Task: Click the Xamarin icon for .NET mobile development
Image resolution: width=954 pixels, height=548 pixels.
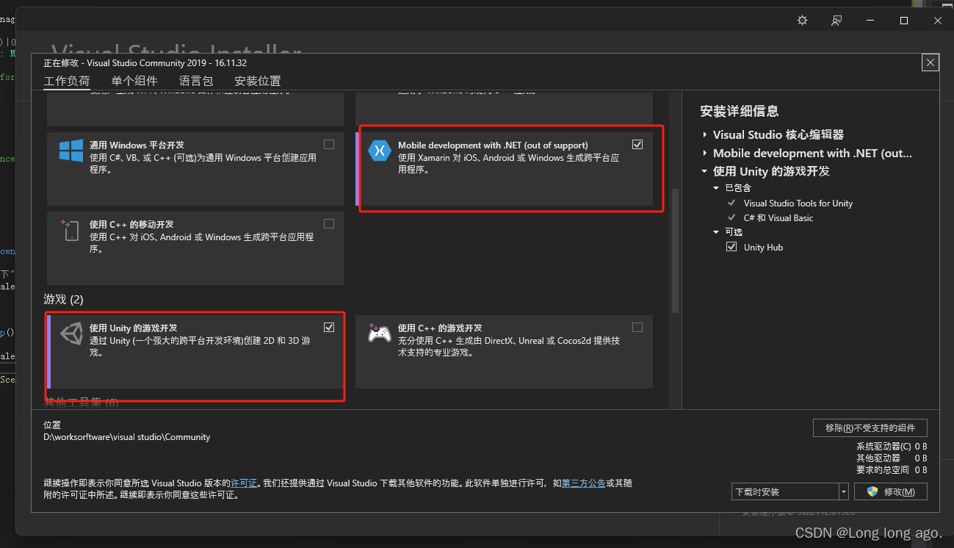Action: tap(380, 151)
